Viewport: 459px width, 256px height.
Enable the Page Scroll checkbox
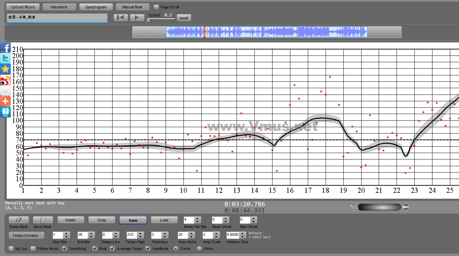click(156, 7)
